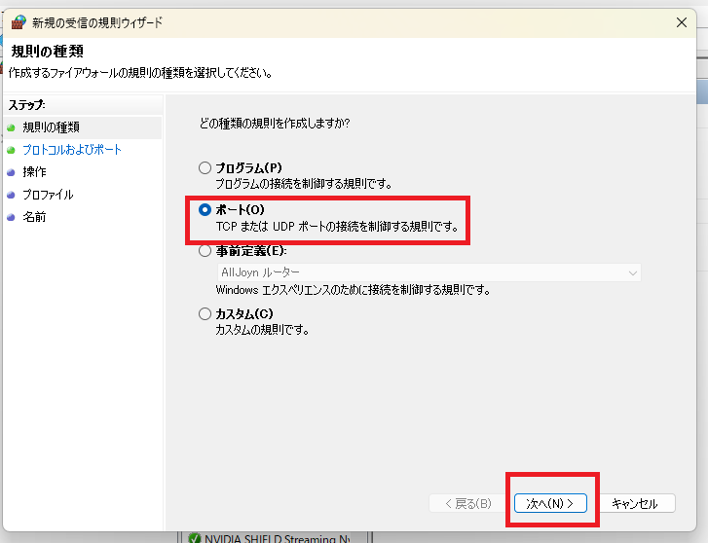Click the purple bullet beside プロファイル
Image resolution: width=708 pixels, height=543 pixels.
coord(12,195)
